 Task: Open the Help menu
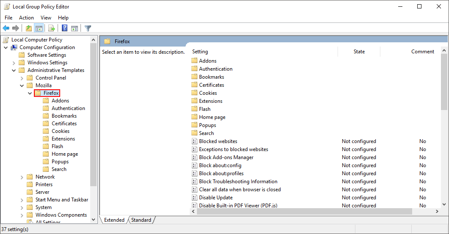click(x=63, y=18)
